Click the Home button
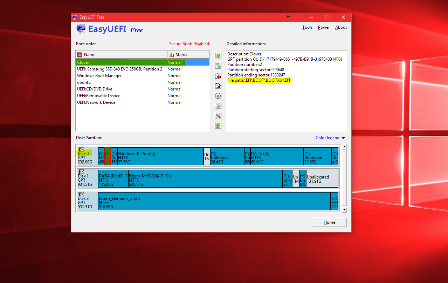 pyautogui.click(x=329, y=222)
